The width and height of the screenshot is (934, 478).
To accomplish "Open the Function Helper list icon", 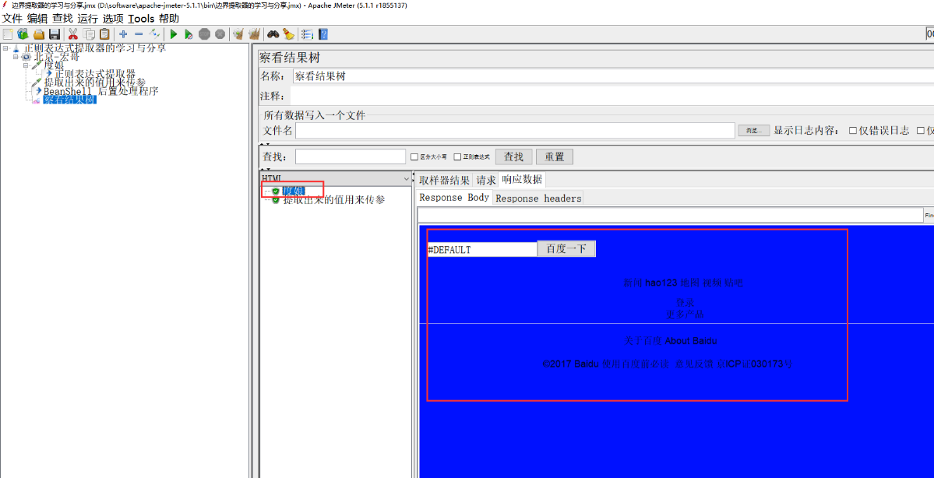I will (307, 34).
